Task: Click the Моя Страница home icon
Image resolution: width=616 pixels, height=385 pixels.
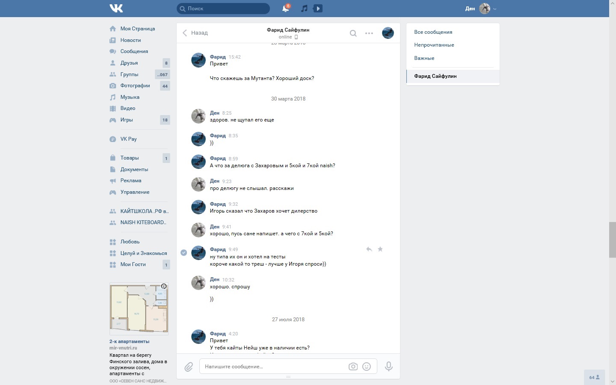Action: [113, 29]
